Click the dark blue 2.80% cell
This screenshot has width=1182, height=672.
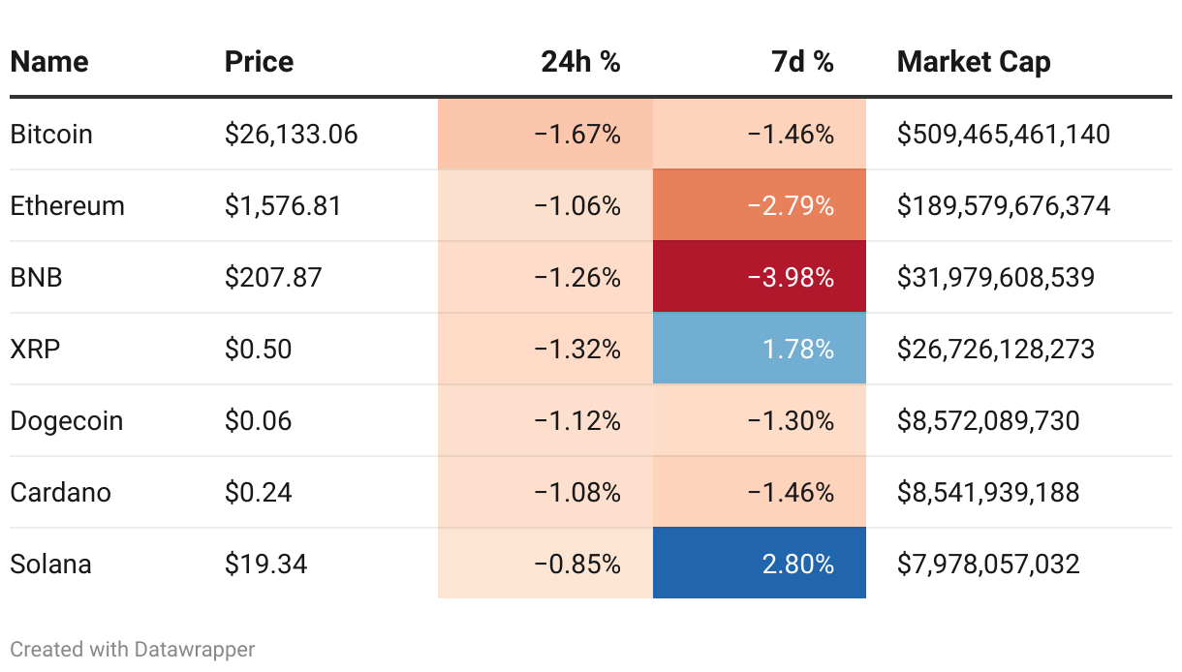(x=760, y=564)
